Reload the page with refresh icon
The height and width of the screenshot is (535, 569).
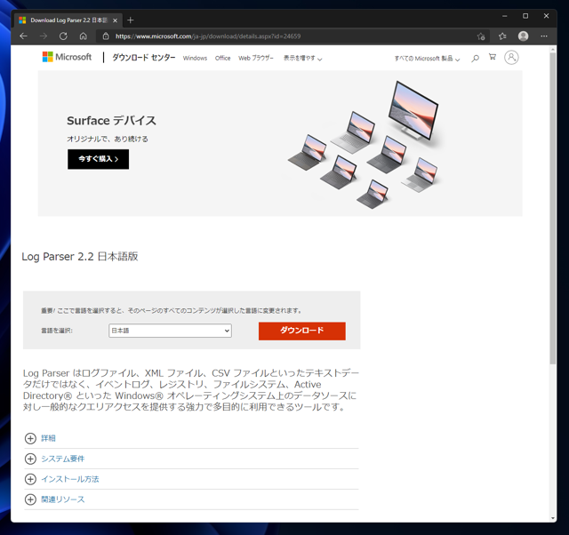(x=63, y=36)
